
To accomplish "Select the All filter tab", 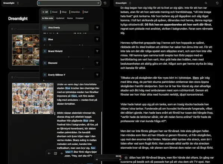I will 45,12.
